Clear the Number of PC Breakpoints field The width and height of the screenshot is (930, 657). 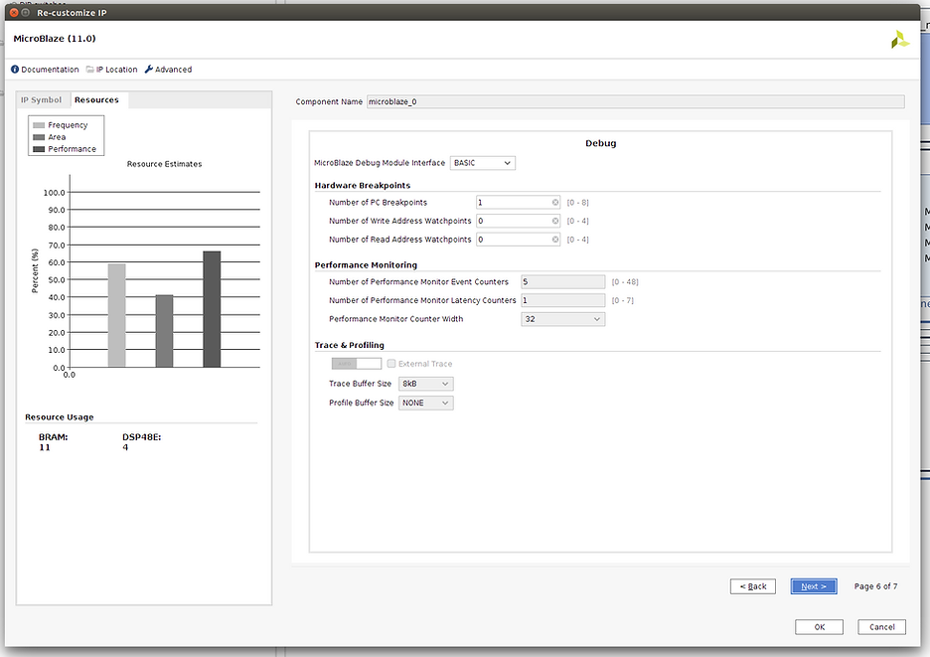point(555,202)
